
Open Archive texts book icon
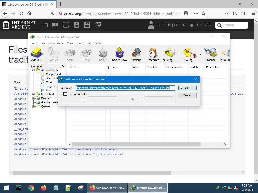coord(55,25)
